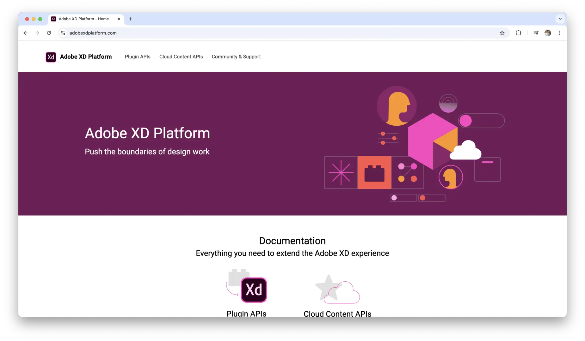Open the browser Extensions puzzle icon
Image resolution: width=585 pixels, height=341 pixels.
pos(519,33)
